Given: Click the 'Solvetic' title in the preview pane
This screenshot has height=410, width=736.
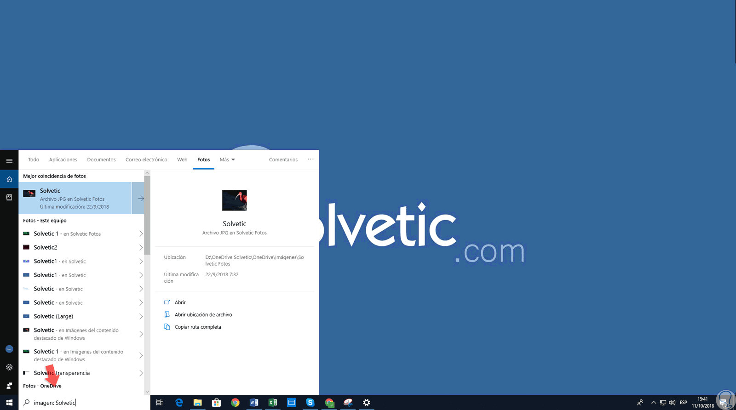Looking at the screenshot, I should (235, 224).
